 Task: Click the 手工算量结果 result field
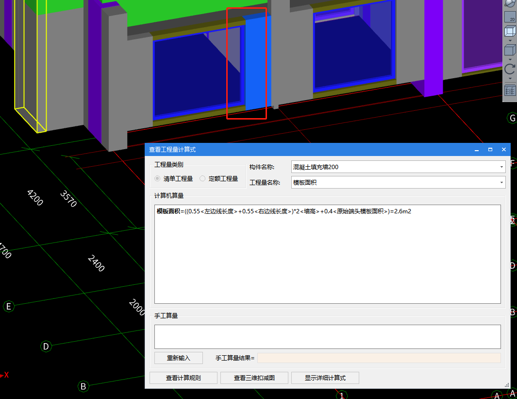tap(379, 358)
